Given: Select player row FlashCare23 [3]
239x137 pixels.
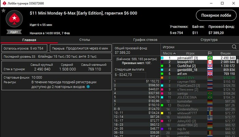Looking at the screenshot, I should click(198, 86).
